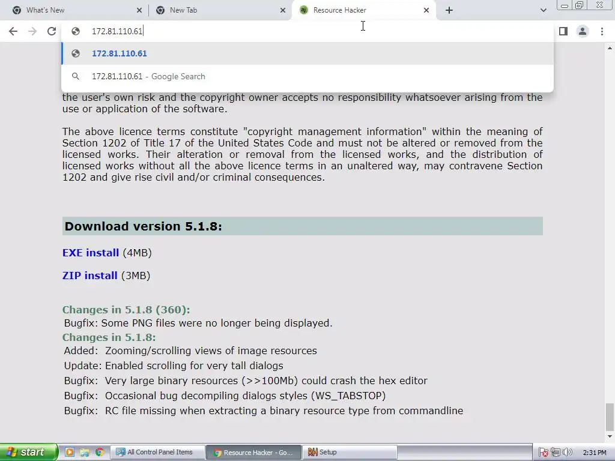
Task: Switch to Resource Hacker Chrome taskbar button
Action: tap(253, 452)
